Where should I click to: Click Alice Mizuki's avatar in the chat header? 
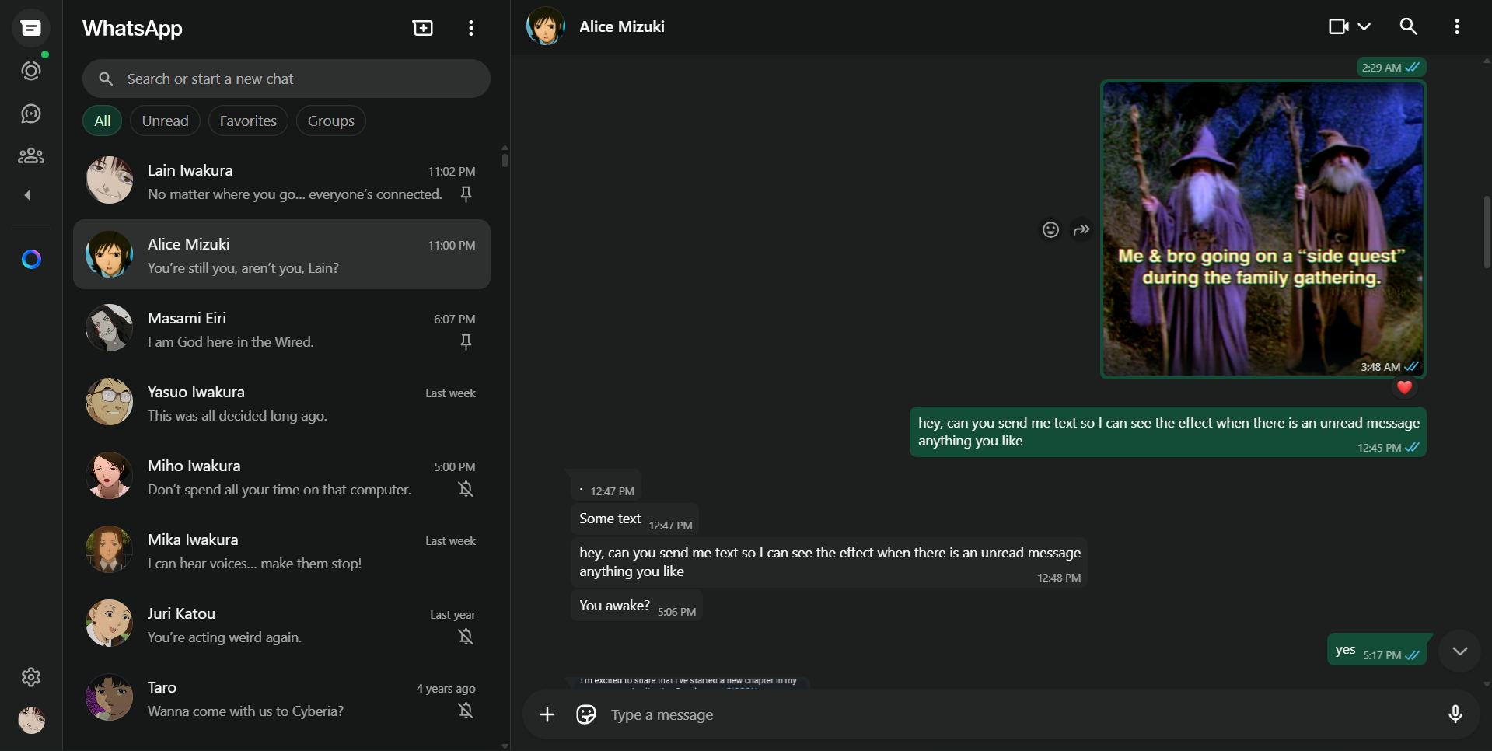[x=546, y=26]
